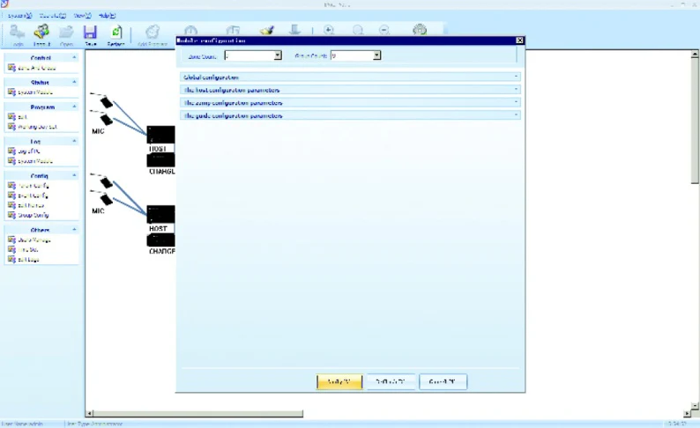Open the Help menu

point(108,16)
